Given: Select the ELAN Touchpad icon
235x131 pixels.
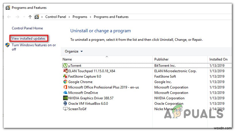Looking at the screenshot, I should [65, 71].
